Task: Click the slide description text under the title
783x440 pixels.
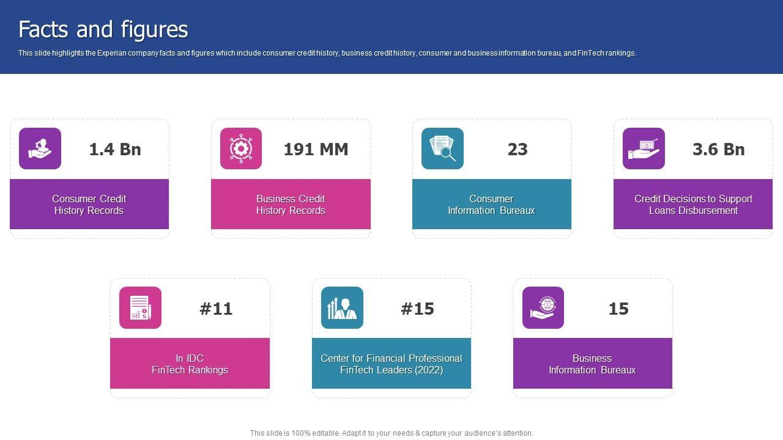Action: tap(327, 53)
